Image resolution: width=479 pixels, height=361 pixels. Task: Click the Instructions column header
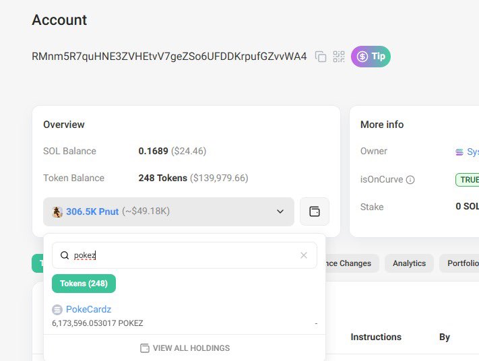[x=376, y=337]
